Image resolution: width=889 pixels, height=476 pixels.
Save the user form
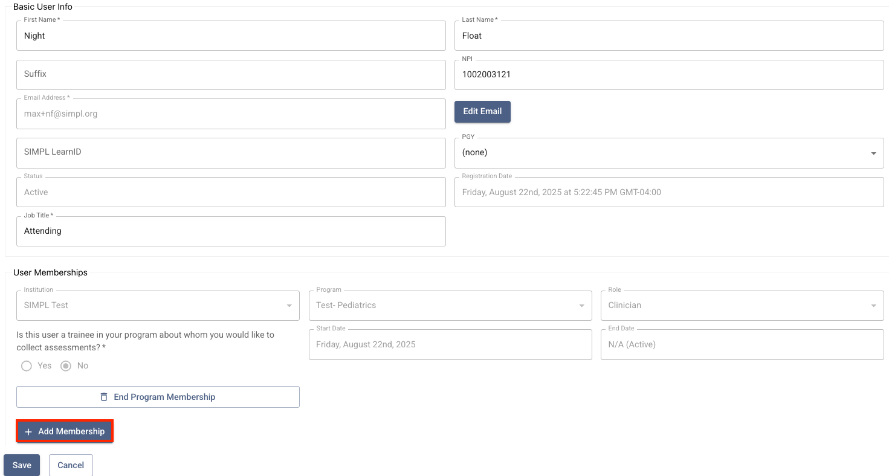click(22, 465)
